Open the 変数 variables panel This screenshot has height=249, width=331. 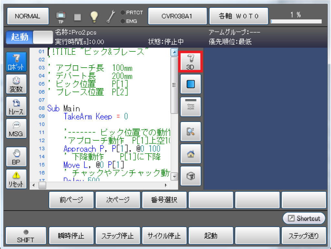click(16, 85)
